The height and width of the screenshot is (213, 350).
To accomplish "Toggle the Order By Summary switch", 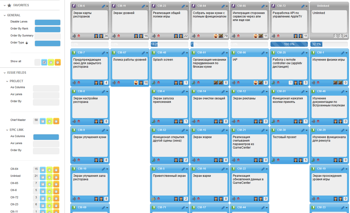I will point(48,37).
